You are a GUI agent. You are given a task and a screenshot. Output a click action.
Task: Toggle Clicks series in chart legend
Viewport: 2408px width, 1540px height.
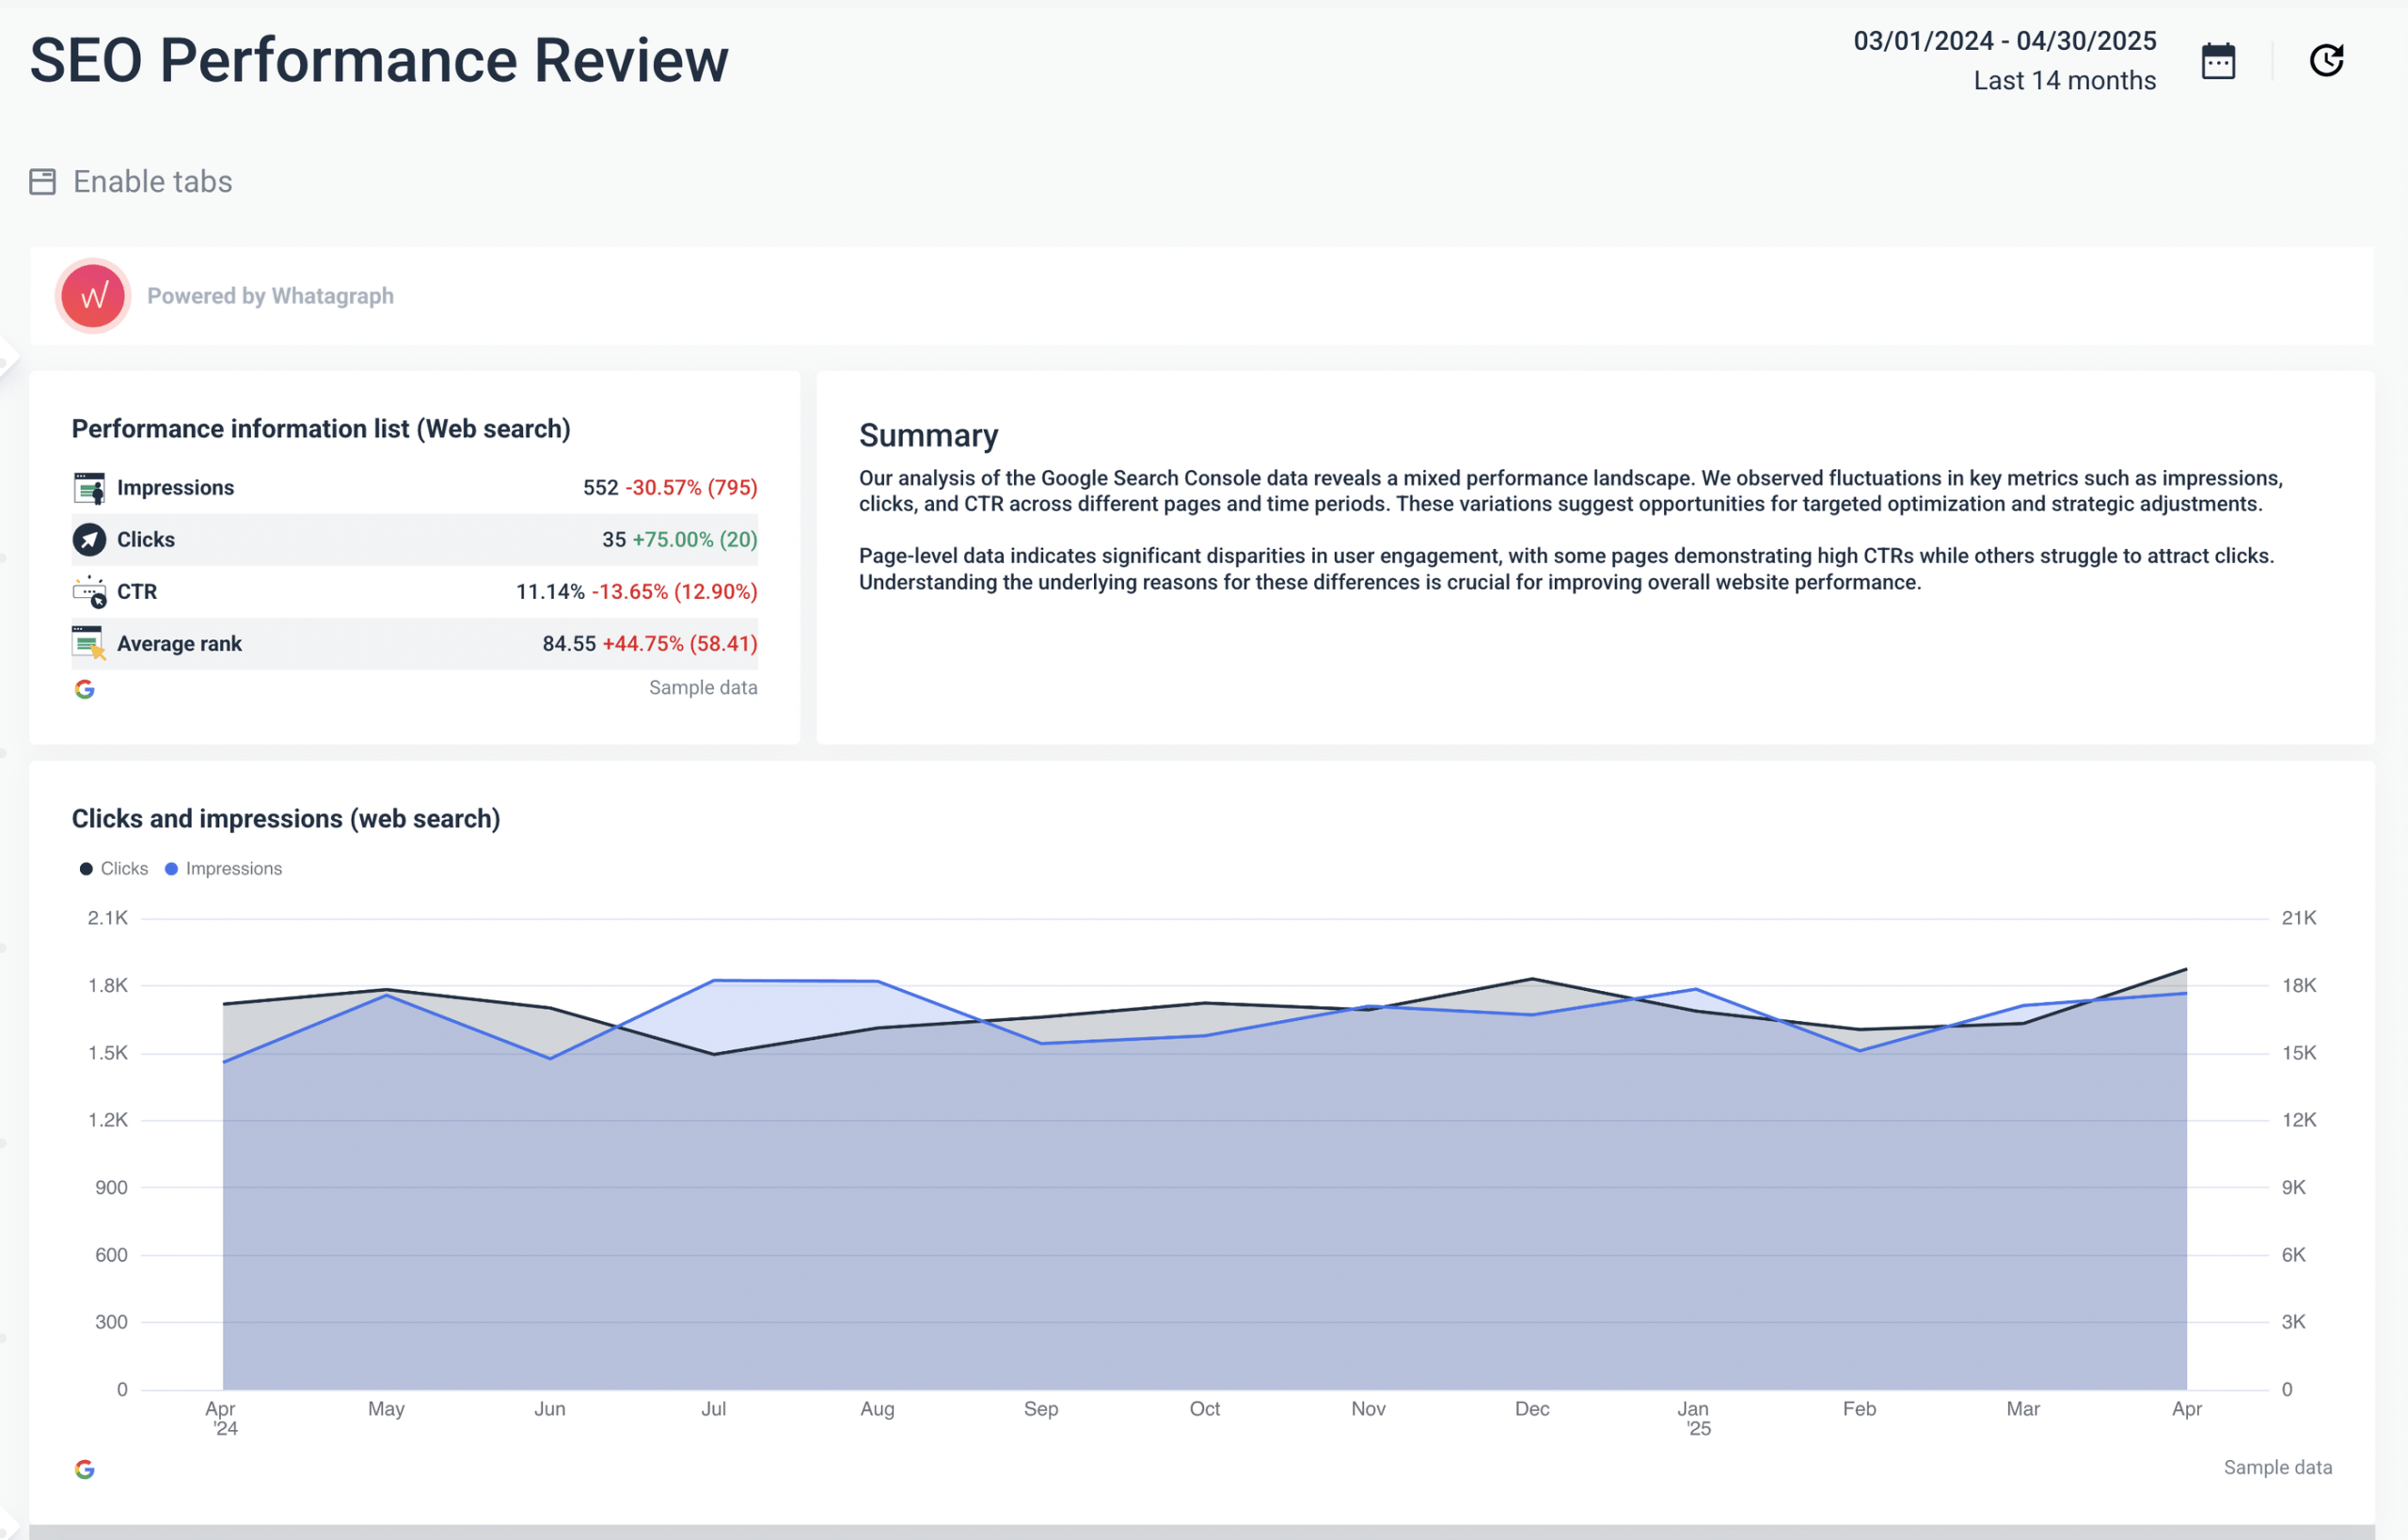coord(114,869)
